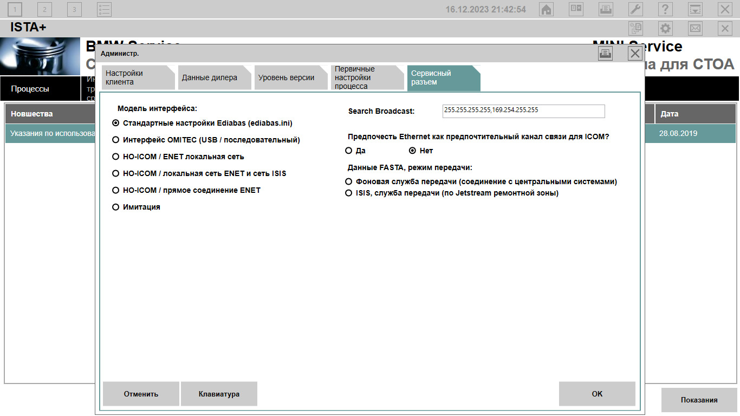Click the help question mark icon

pyautogui.click(x=665, y=9)
